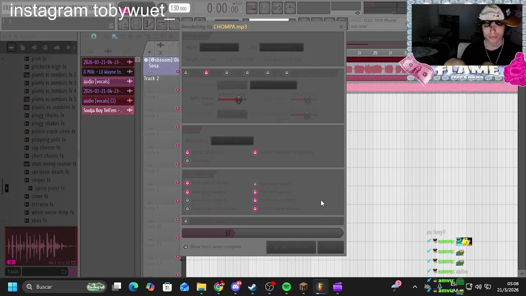The image size is (526, 296).
Task: Select 'white noise drop fx' in browser
Action: 53,213
